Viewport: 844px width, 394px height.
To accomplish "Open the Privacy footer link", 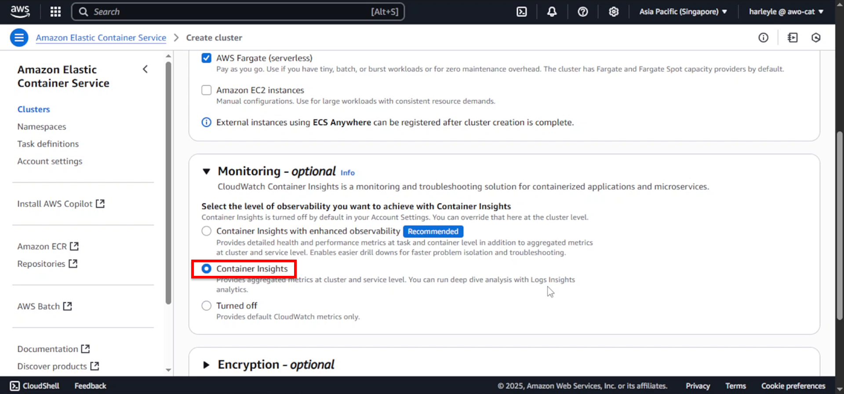I will pos(698,386).
